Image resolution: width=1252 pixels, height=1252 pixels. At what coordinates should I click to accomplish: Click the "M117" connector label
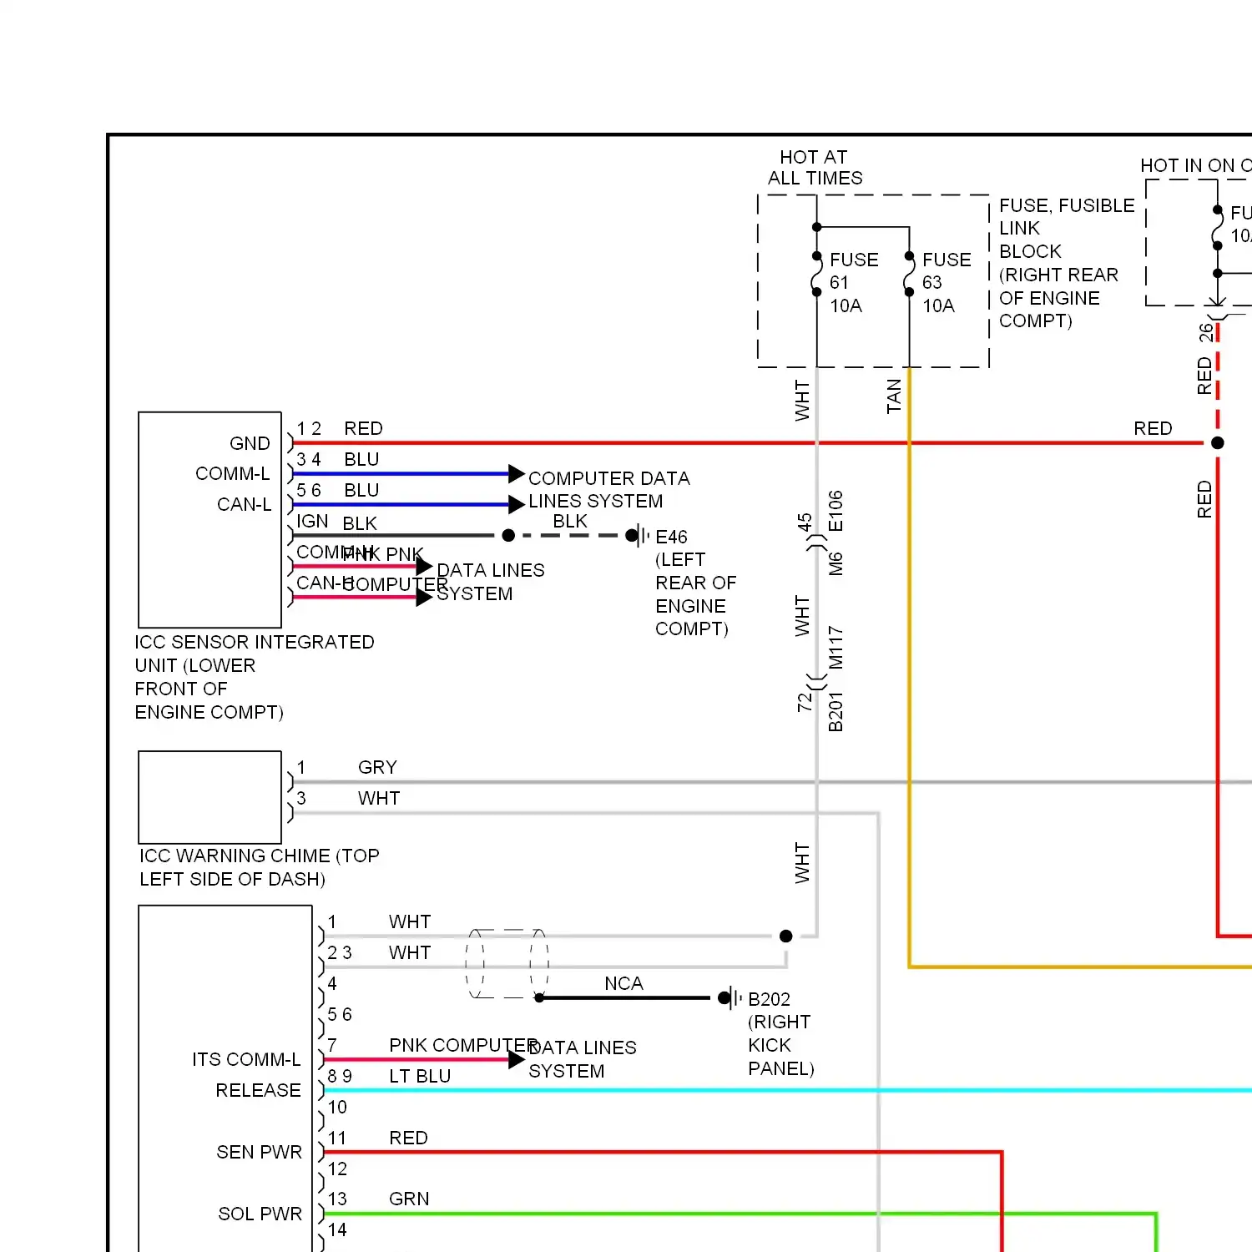tap(836, 648)
